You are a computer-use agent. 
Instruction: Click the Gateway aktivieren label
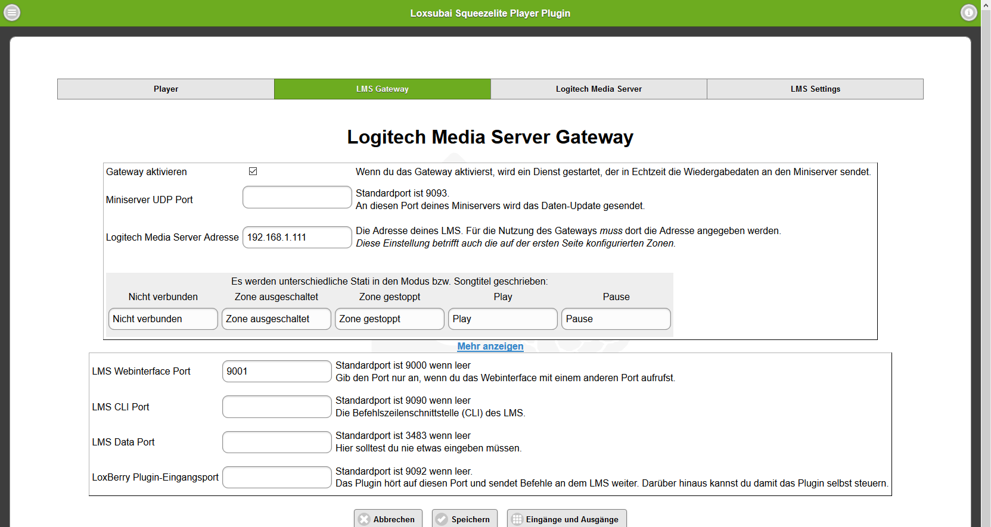click(147, 171)
